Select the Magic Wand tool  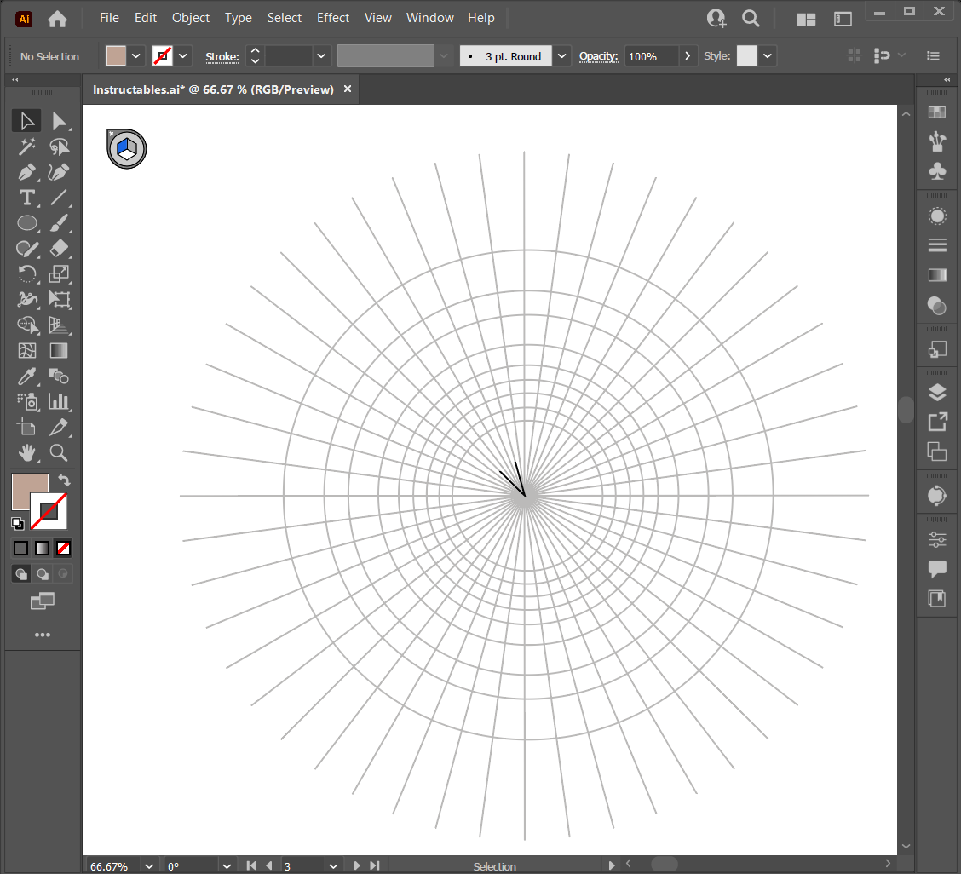pyautogui.click(x=27, y=147)
